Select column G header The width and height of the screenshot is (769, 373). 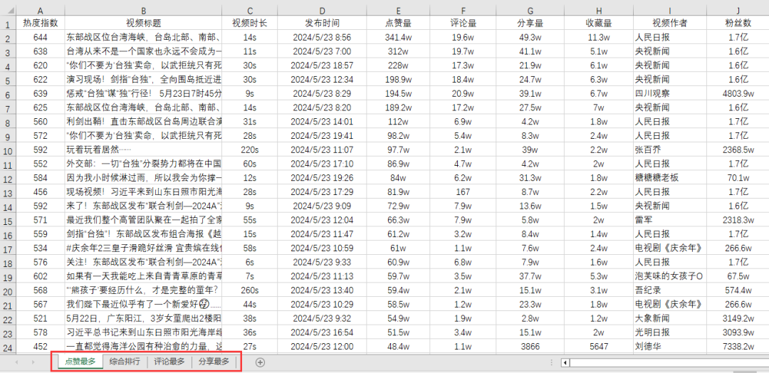530,10
